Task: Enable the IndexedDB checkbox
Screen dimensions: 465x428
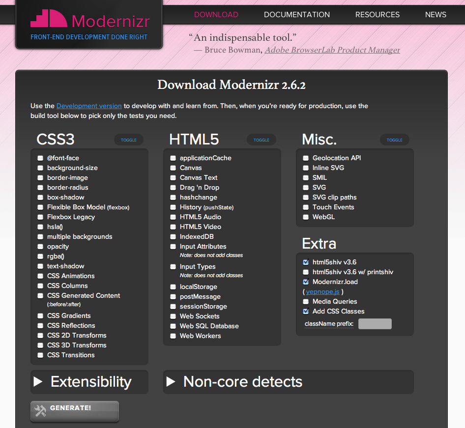Action: pyautogui.click(x=173, y=236)
